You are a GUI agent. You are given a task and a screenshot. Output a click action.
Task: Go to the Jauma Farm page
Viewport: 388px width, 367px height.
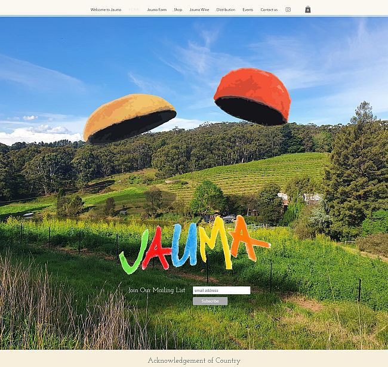click(157, 10)
